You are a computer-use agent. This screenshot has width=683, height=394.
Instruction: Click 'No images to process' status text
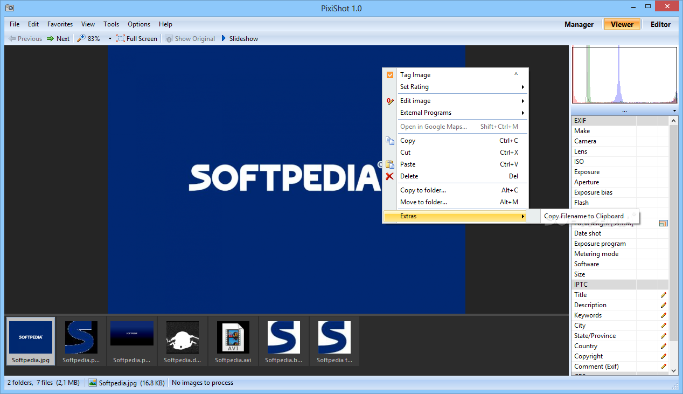(x=203, y=383)
